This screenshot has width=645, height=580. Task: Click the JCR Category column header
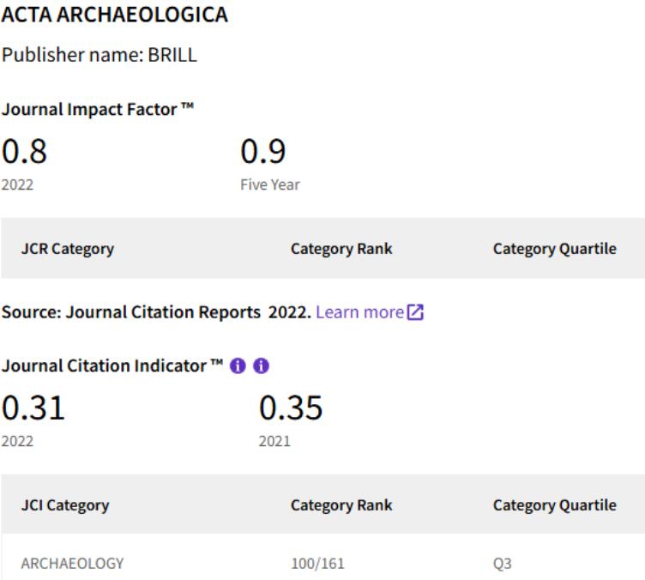pyautogui.click(x=68, y=249)
